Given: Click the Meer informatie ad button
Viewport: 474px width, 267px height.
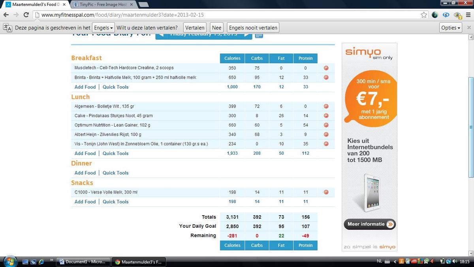Looking at the screenshot, I should coord(369,224).
